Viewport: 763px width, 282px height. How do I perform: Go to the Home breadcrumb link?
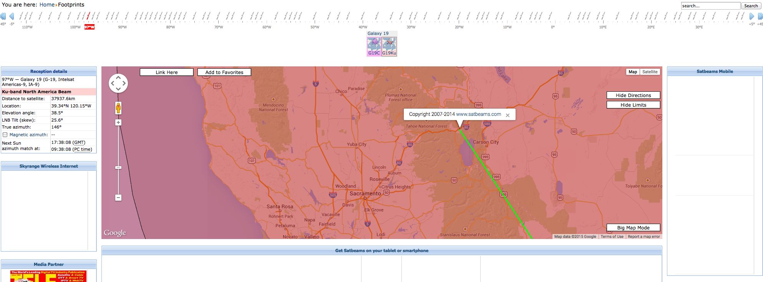[x=47, y=5]
